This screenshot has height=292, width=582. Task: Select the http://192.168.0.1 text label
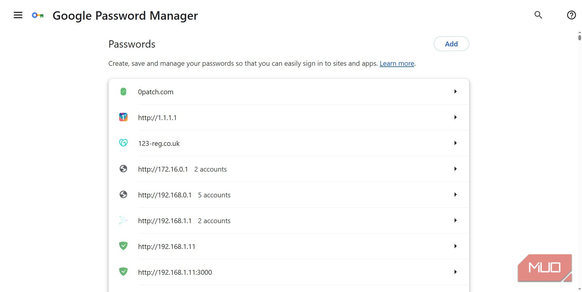(x=165, y=195)
